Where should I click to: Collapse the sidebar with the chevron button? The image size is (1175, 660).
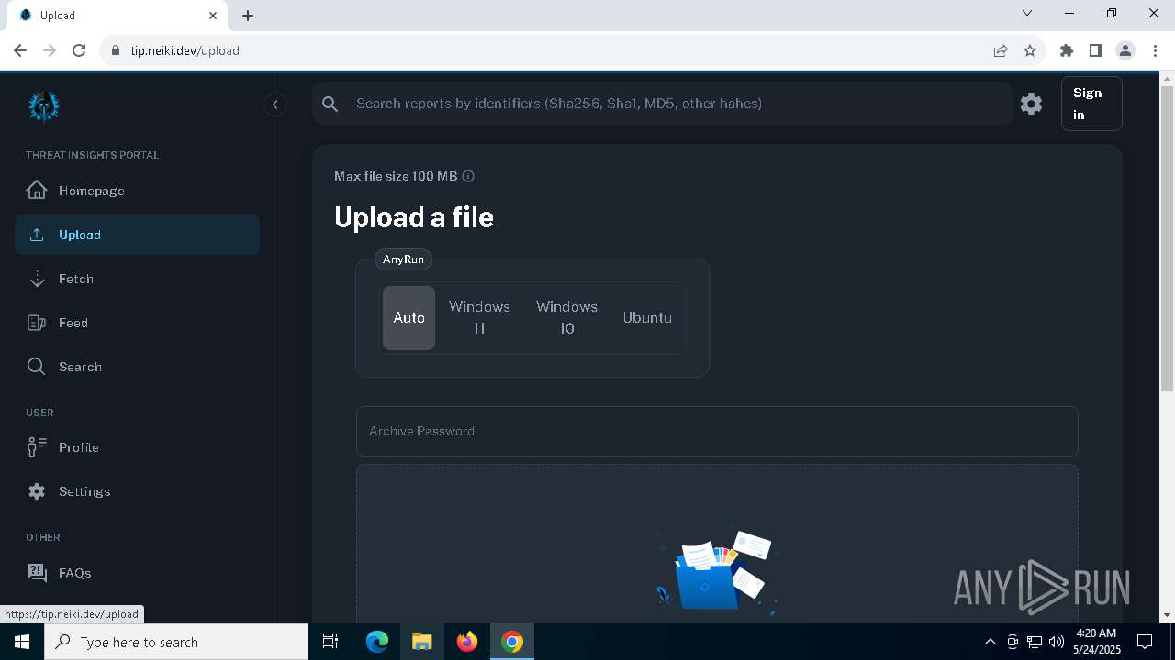click(275, 104)
